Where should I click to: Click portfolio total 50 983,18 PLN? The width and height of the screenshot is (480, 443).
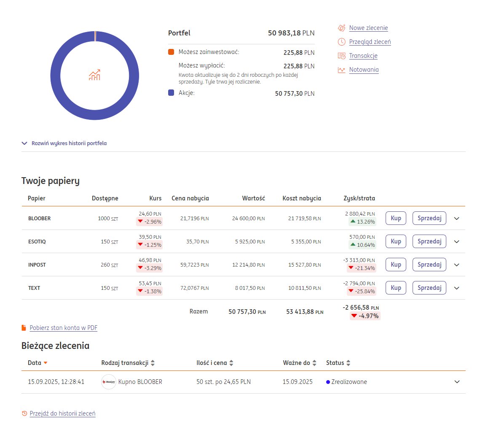291,33
